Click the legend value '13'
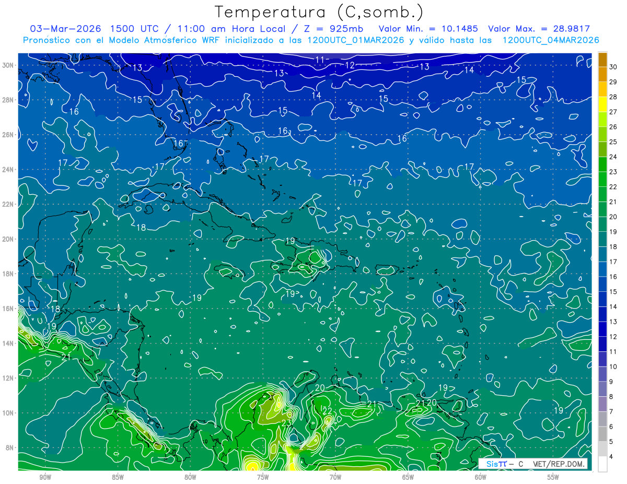Viewport: 627px width, 484px height. [613, 322]
